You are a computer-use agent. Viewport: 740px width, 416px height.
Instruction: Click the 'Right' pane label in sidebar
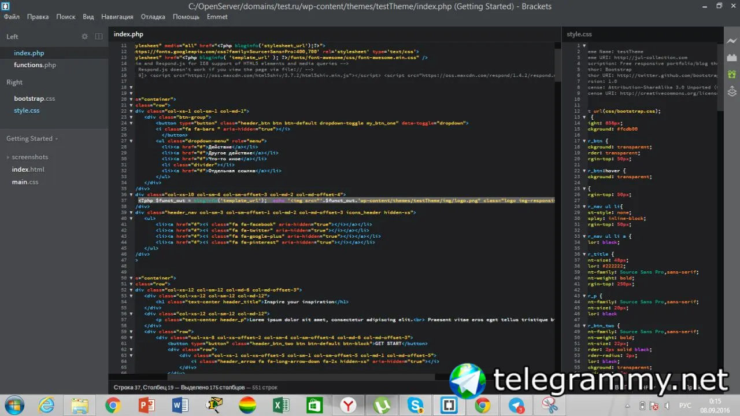pyautogui.click(x=14, y=82)
